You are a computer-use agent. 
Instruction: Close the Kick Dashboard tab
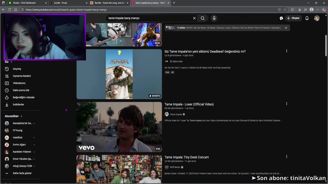[46, 3]
